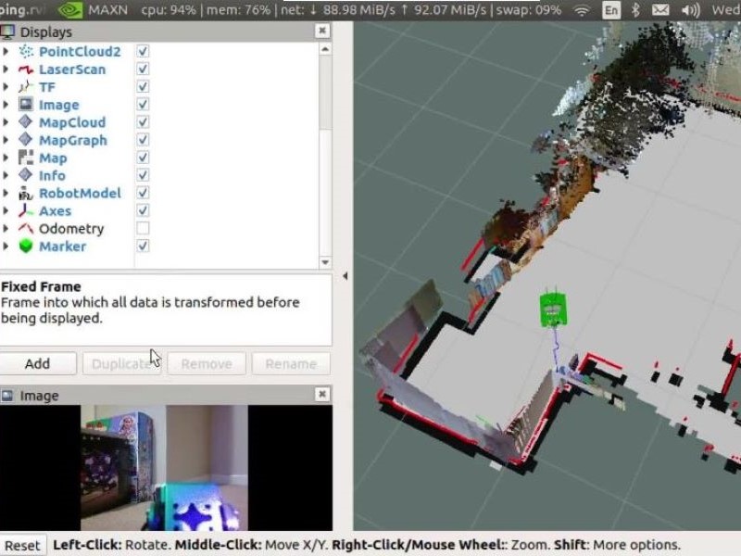Viewport: 741px width, 556px height.
Task: Expand the Image display tree item
Action: [x=6, y=105]
